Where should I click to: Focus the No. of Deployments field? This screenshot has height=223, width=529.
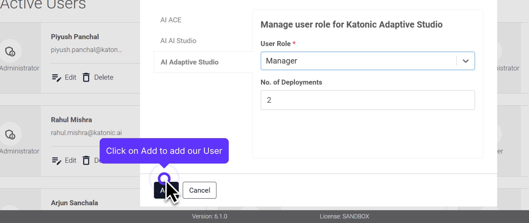pyautogui.click(x=368, y=100)
